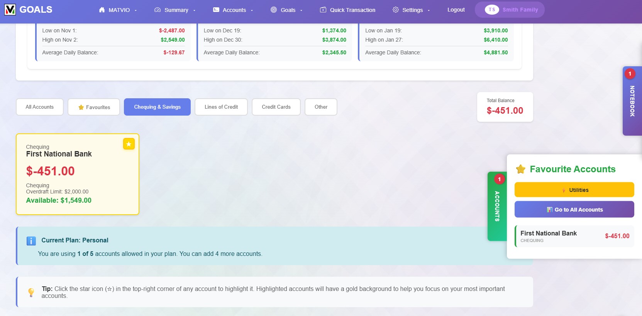
Task: Click the TS user avatar badge
Action: tap(491, 10)
